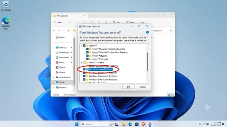The height and width of the screenshot is (127, 227).
Task: Toggle the Virtual Machine Platform checkbox
Action: point(84,69)
